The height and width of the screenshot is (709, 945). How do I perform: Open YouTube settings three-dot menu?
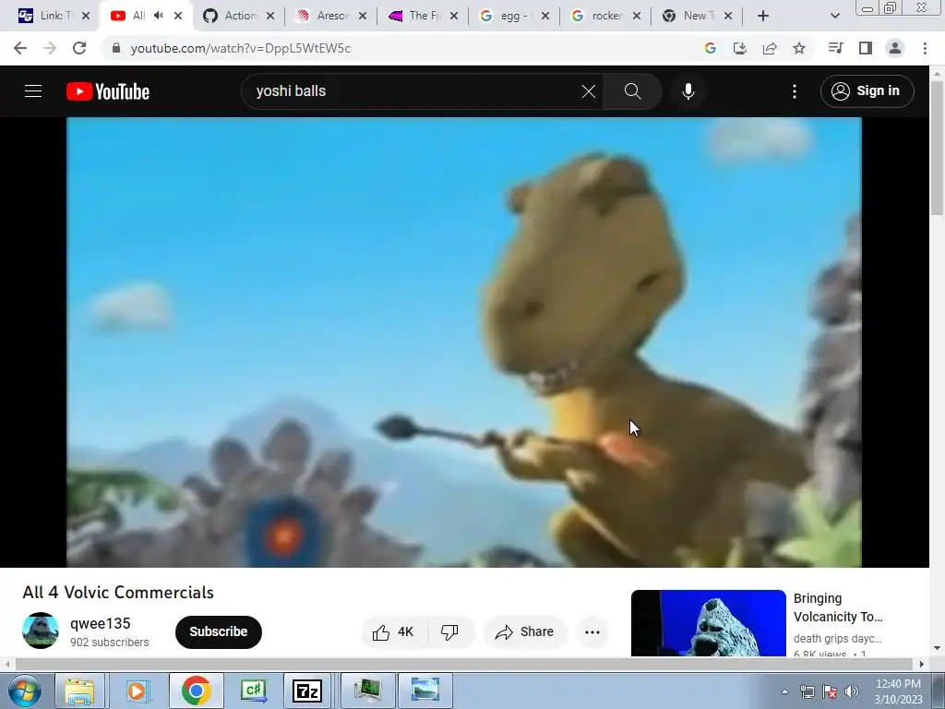click(795, 91)
